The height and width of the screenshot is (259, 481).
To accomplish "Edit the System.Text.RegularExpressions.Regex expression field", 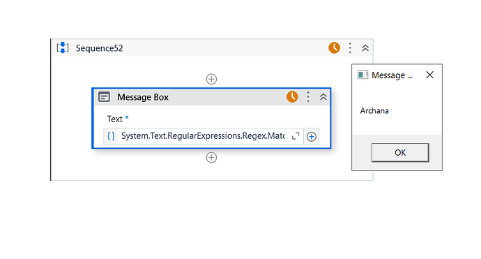I will (203, 136).
